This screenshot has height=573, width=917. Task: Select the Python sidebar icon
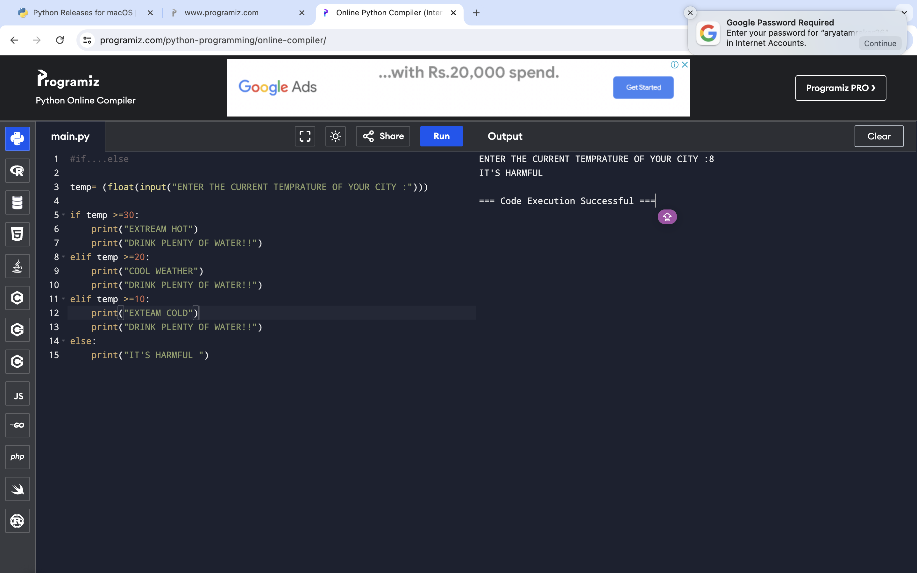click(18, 138)
